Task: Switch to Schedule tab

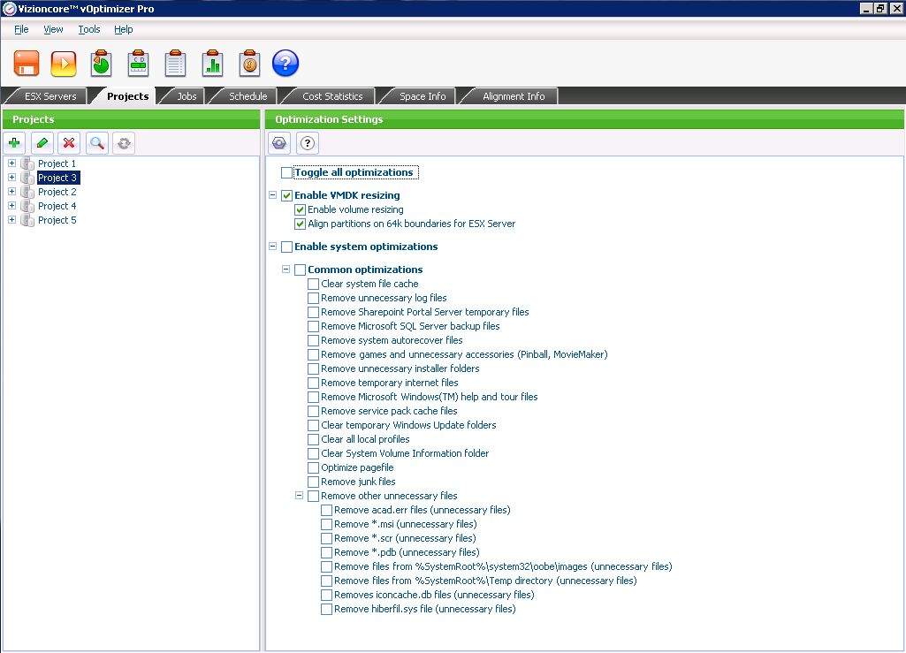Action: point(247,96)
